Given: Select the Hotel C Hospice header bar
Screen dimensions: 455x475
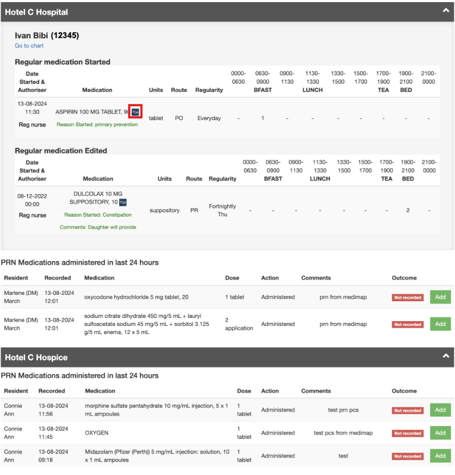Looking at the screenshot, I should [x=214, y=357].
